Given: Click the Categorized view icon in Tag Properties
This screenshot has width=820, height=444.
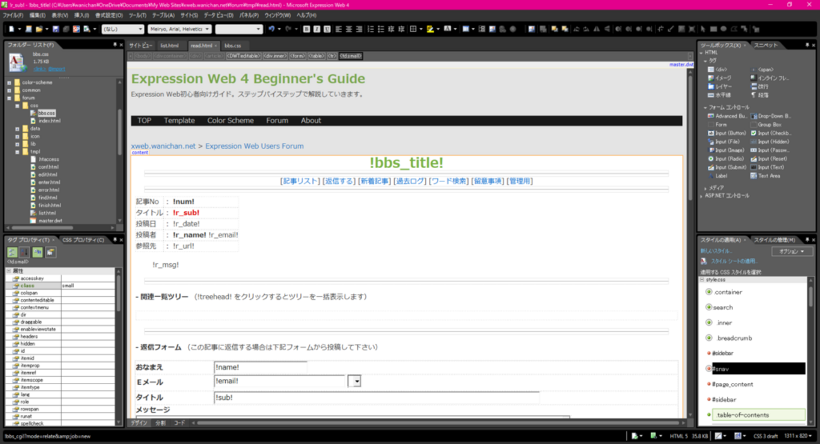Looking at the screenshot, I should click(x=12, y=253).
